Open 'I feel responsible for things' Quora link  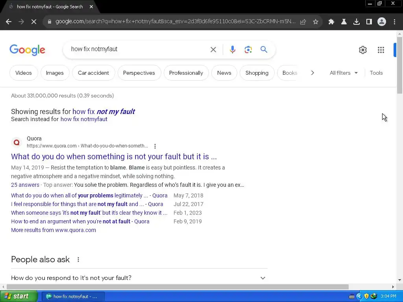coord(87,204)
